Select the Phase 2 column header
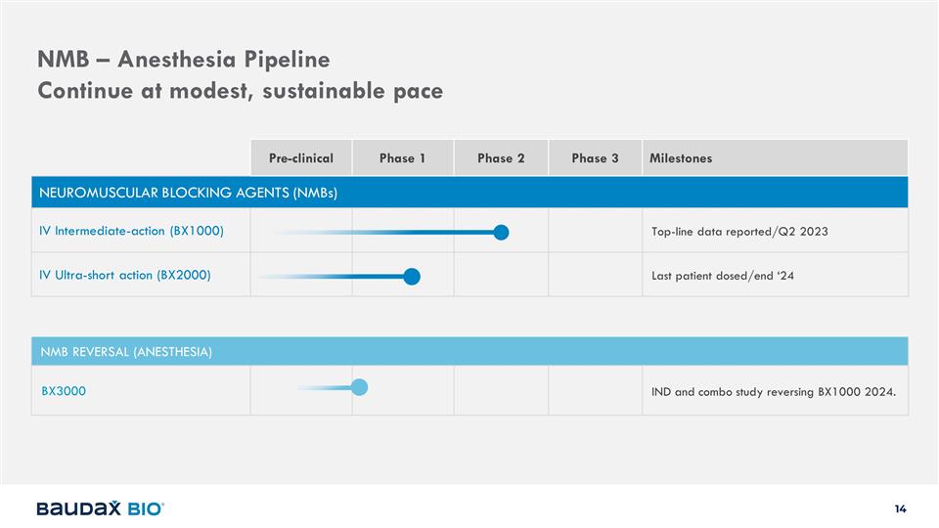 pos(501,158)
